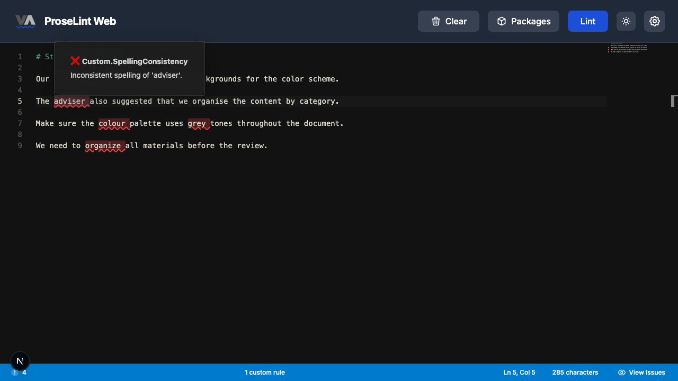Click the eye icon next to View Issues
This screenshot has width=678, height=381.
(621, 372)
